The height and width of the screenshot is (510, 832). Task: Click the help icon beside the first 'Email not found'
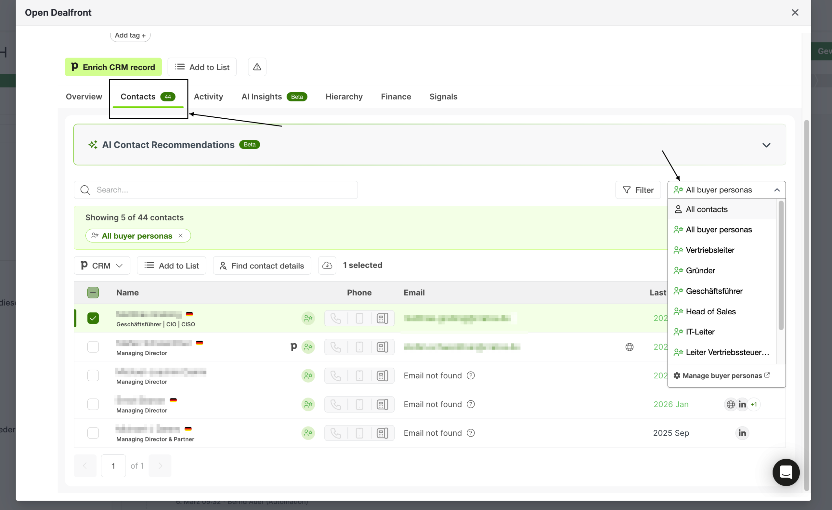pyautogui.click(x=471, y=375)
